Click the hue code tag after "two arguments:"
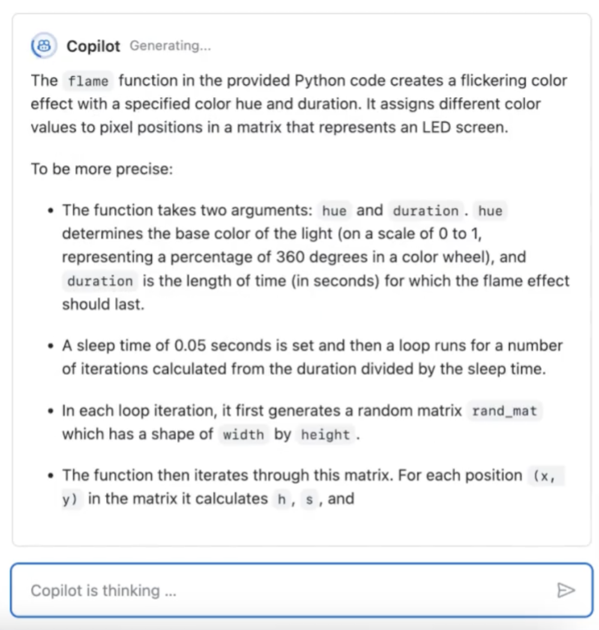Viewport: 599px width, 630px height. pyautogui.click(x=334, y=211)
